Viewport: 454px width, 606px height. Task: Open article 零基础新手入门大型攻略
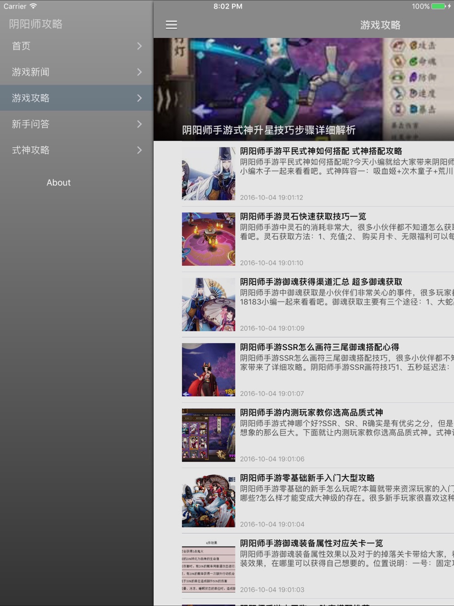(x=307, y=478)
